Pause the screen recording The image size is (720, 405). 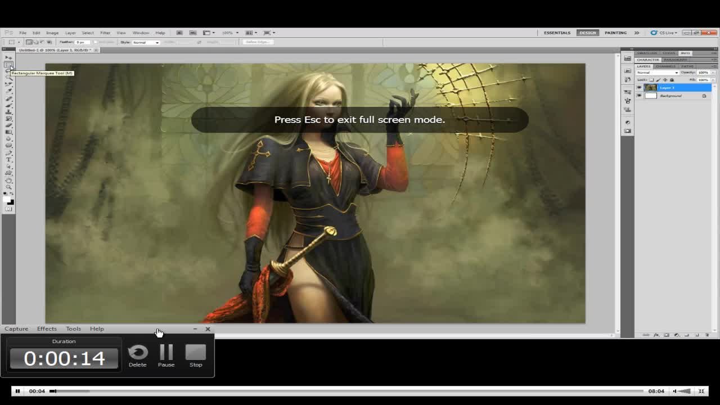166,353
